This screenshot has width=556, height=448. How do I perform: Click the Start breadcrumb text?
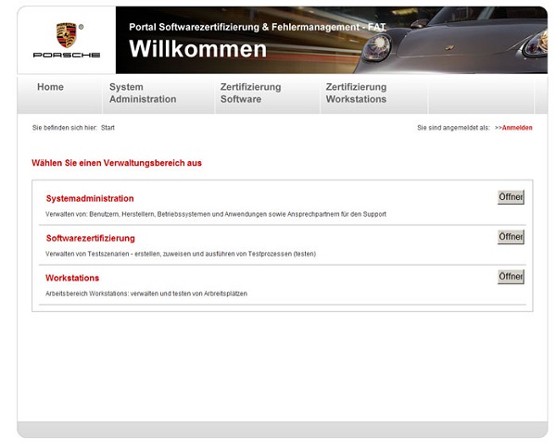tap(107, 128)
